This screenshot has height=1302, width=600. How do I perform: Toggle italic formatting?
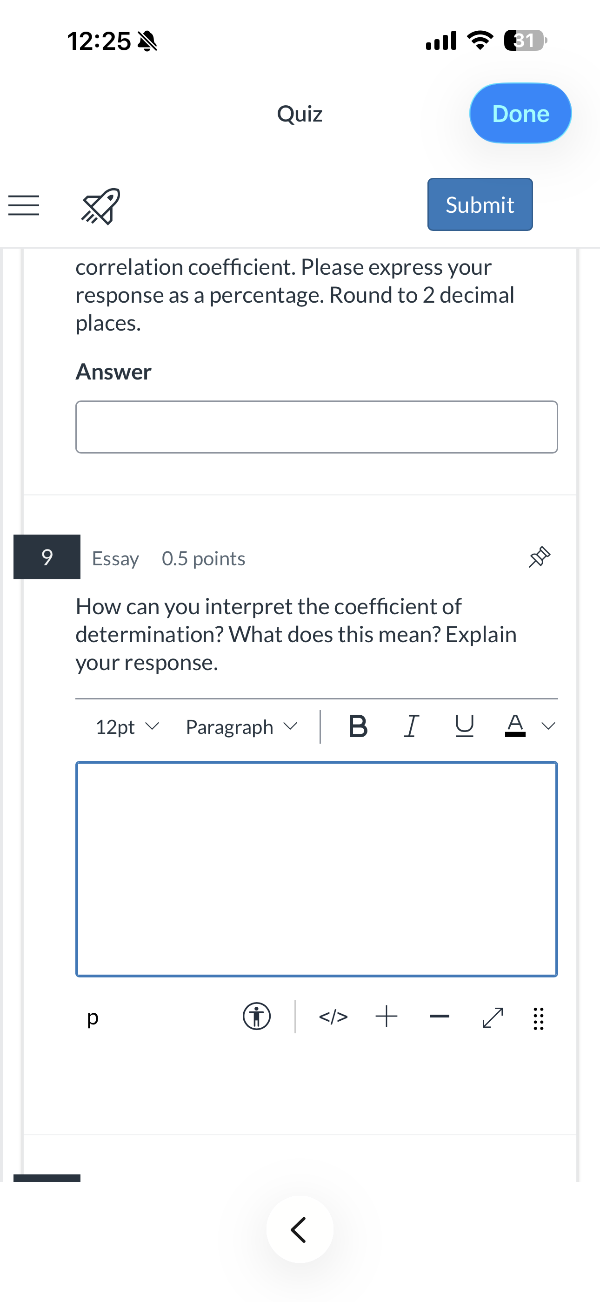tap(411, 727)
